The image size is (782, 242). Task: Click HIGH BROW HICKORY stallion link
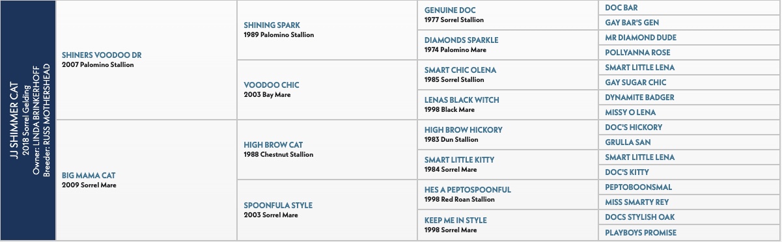[463, 130]
